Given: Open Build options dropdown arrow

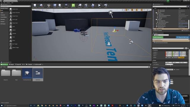Looking at the screenshot, I should (96, 6).
